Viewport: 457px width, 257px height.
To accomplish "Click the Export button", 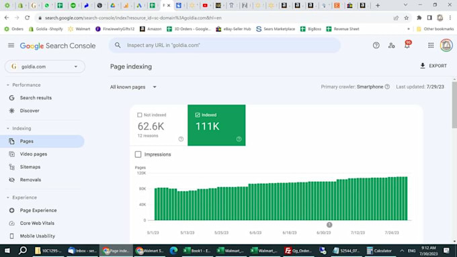I will 433,66.
